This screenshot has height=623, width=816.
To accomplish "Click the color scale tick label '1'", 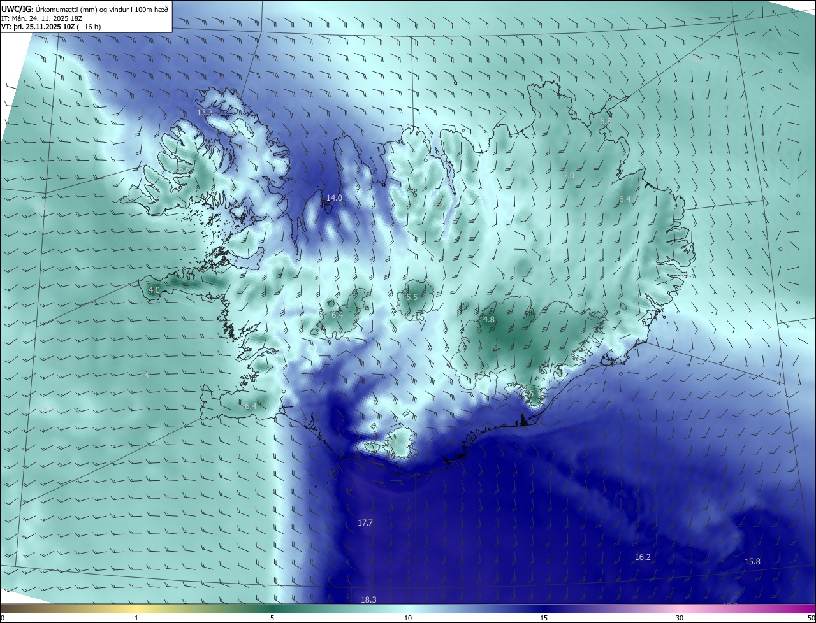I will (x=136, y=618).
